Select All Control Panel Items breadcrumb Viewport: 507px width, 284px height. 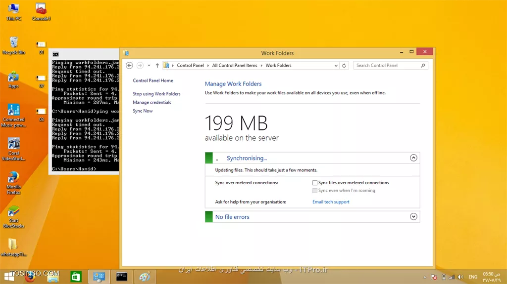tap(234, 65)
